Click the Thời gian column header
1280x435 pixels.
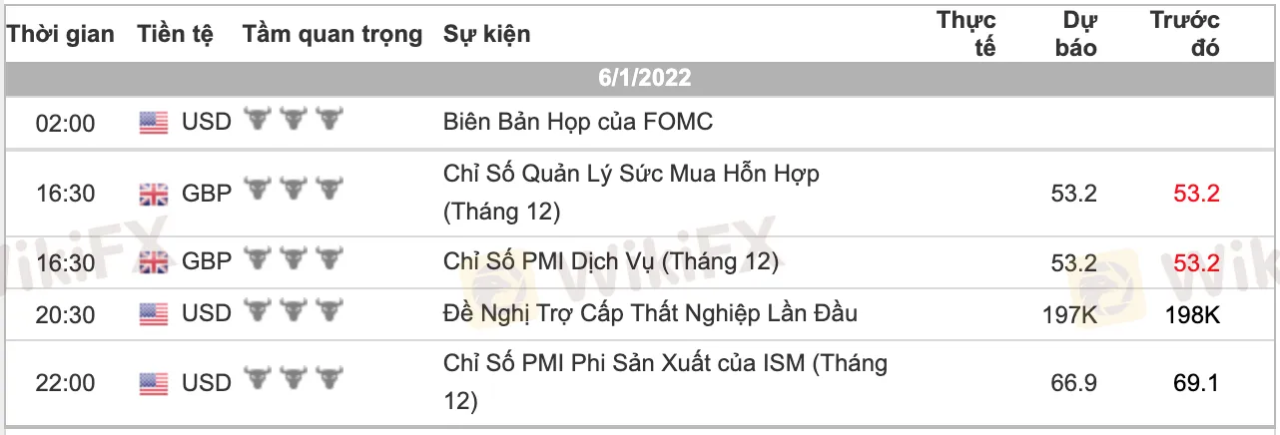pyautogui.click(x=61, y=34)
